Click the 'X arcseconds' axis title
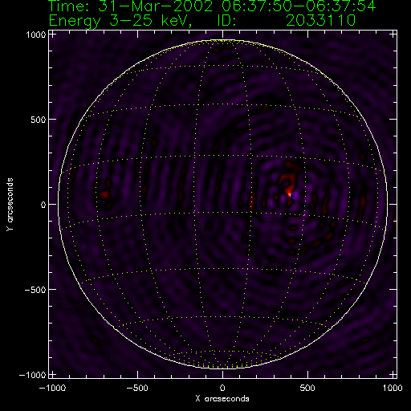 click(222, 399)
